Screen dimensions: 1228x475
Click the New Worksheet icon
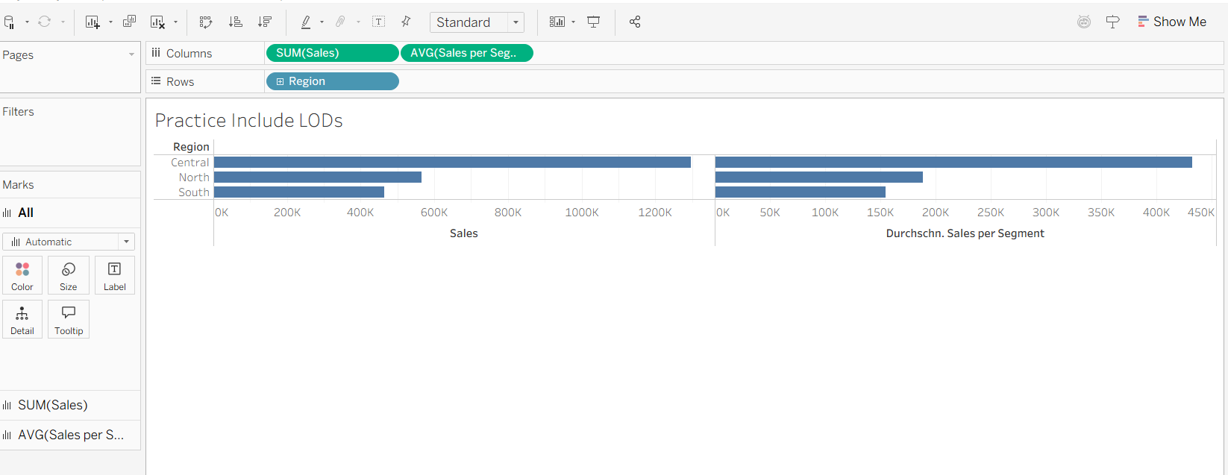click(93, 22)
